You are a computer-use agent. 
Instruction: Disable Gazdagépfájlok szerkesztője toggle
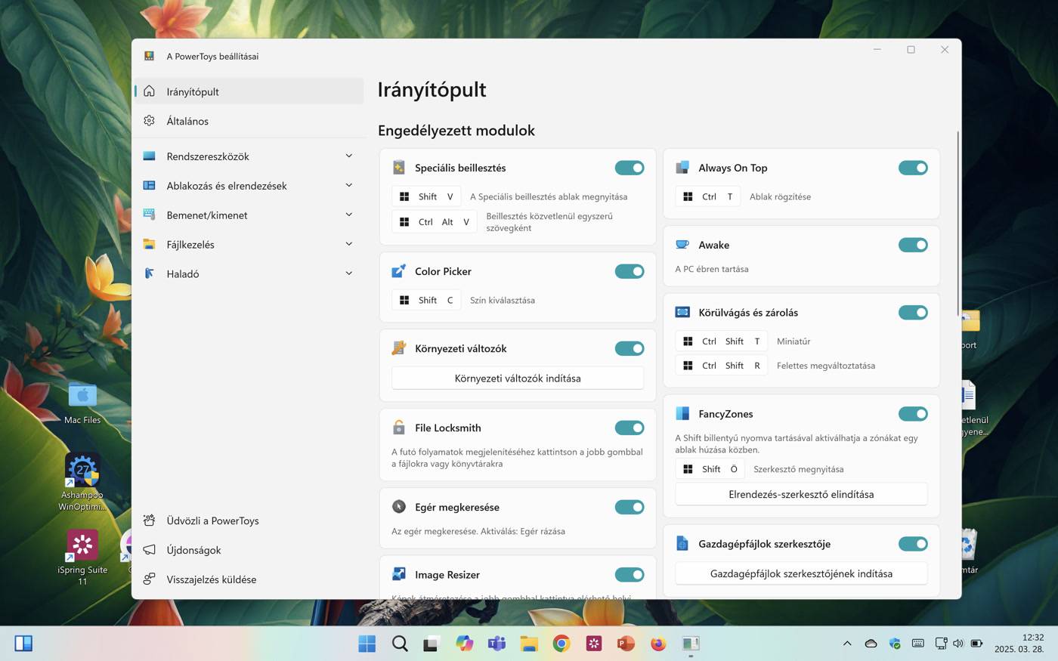pos(913,543)
